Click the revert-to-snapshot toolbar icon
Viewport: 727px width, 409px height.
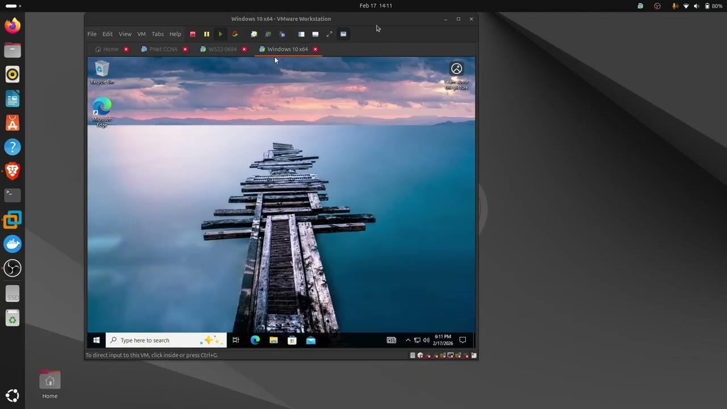[x=268, y=34]
